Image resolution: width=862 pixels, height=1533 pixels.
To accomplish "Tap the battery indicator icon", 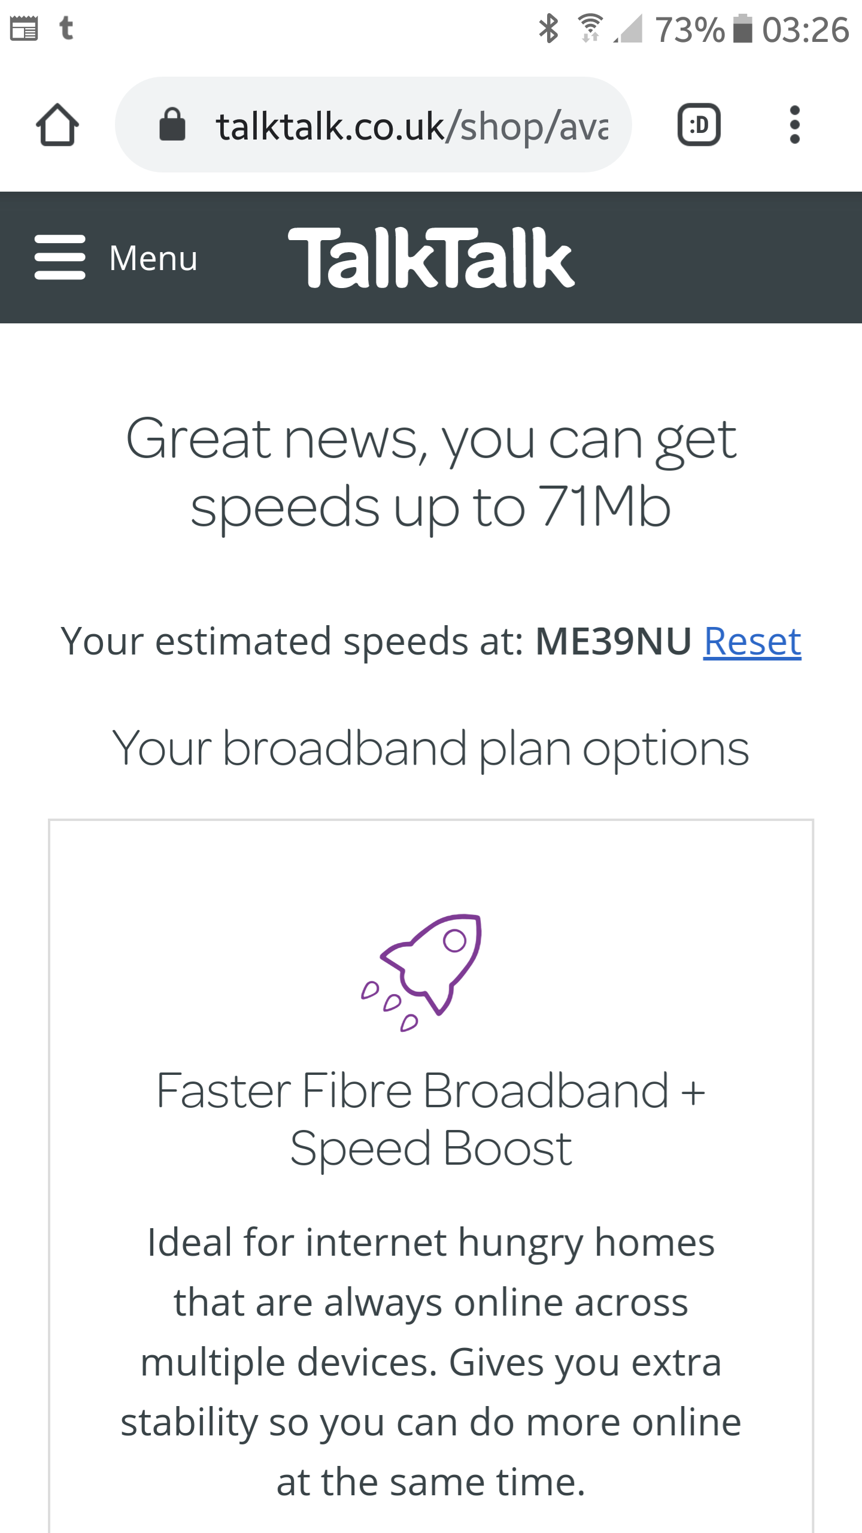I will point(743,29).
